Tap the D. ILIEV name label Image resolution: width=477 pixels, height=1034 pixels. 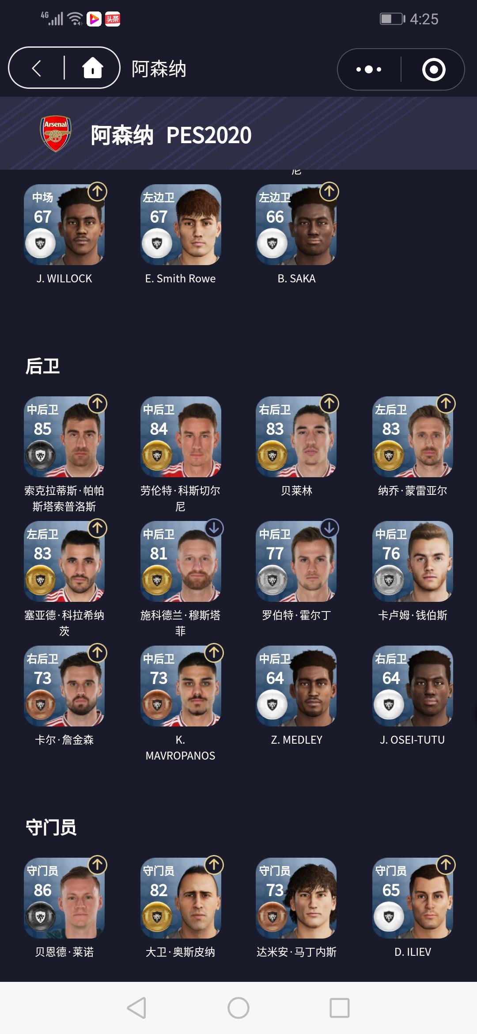point(413,952)
